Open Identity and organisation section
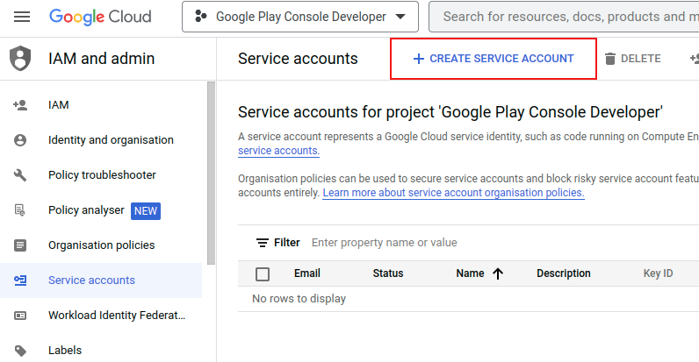 (111, 140)
